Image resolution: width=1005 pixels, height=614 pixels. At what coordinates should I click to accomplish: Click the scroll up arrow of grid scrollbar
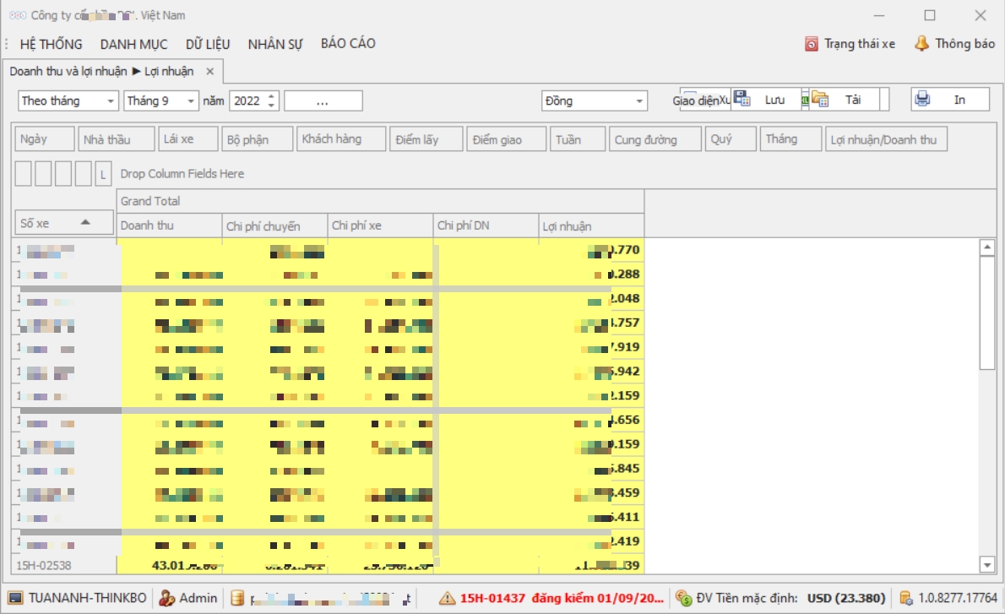[x=987, y=247]
